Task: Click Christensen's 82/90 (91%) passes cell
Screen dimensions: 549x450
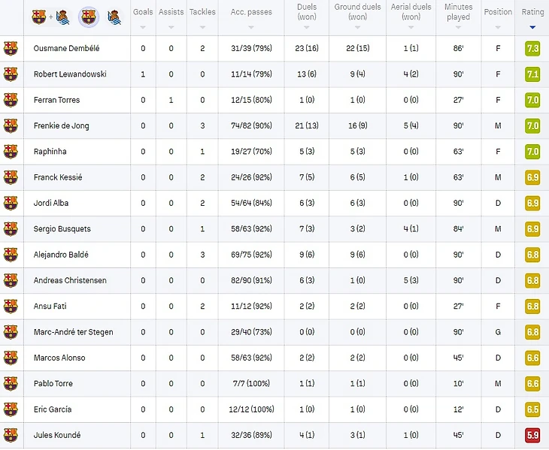Action: tap(251, 280)
